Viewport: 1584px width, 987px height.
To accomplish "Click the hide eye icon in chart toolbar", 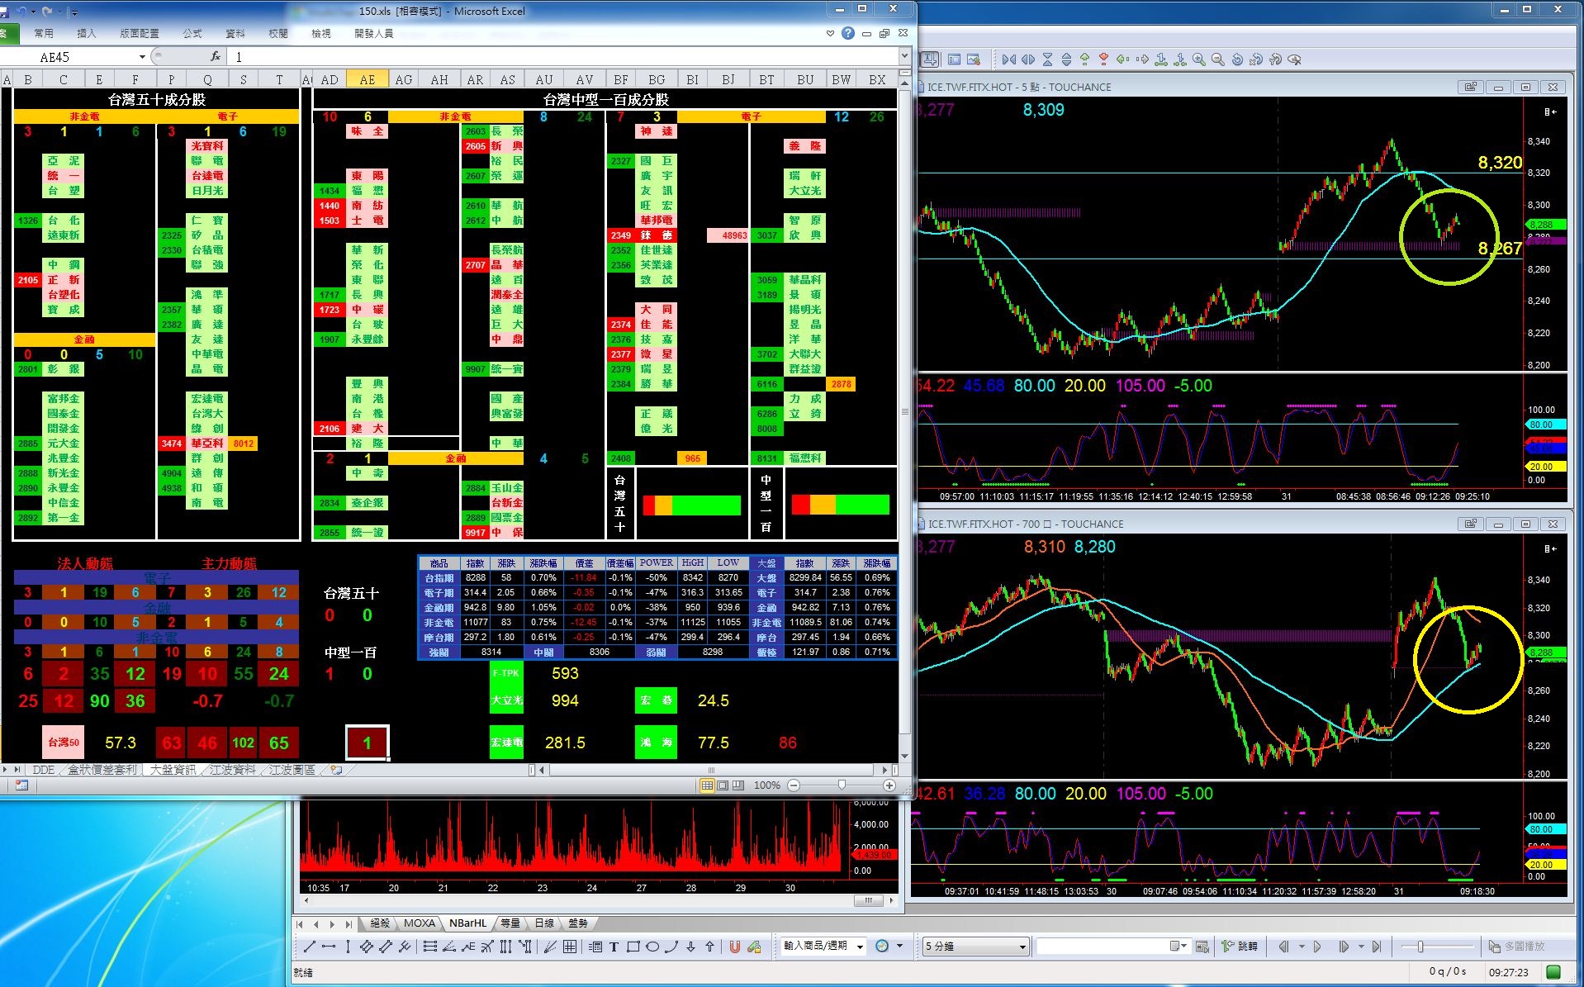I will click(x=1294, y=59).
